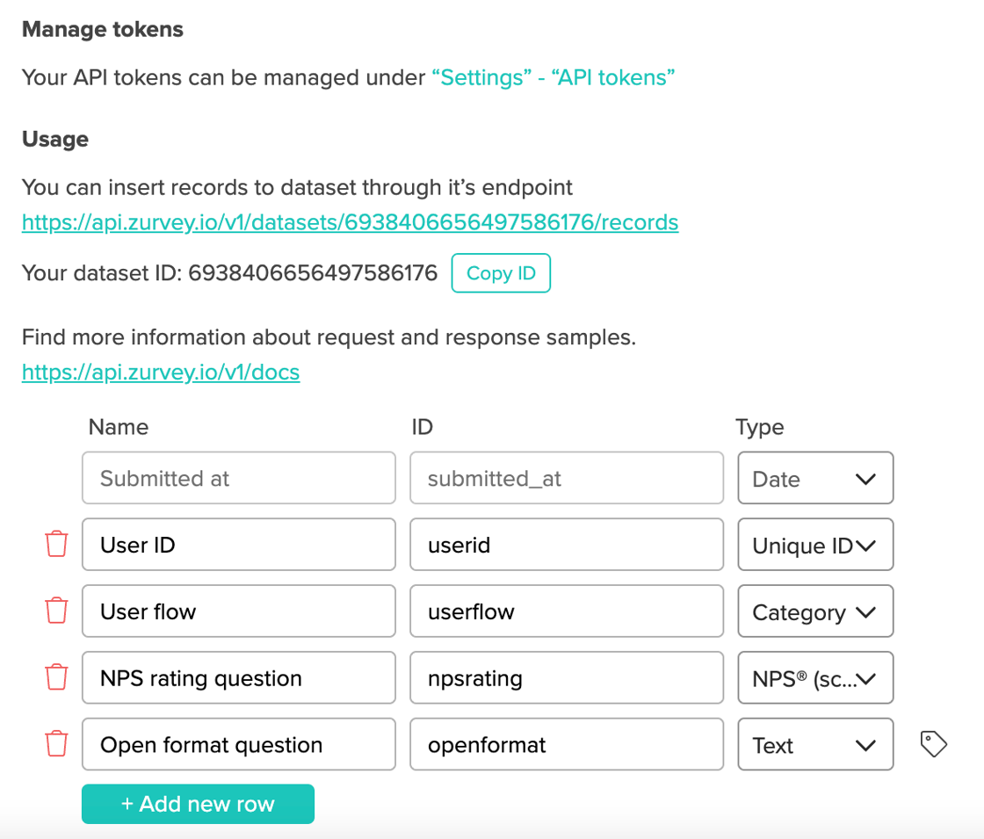
Task: Delete the Open format question row
Action: pyautogui.click(x=56, y=744)
